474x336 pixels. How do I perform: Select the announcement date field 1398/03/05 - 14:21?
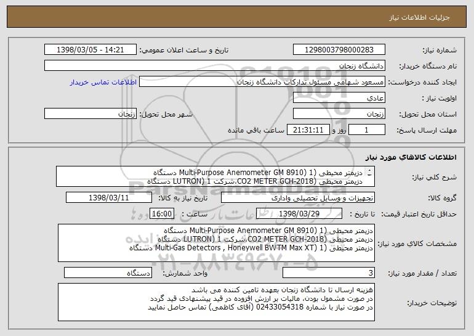click(90, 50)
